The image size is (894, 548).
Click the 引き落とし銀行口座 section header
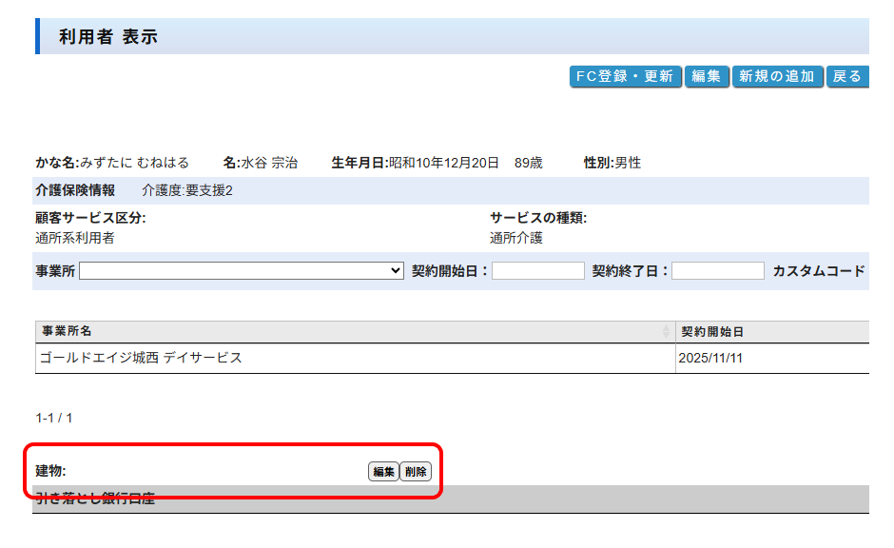95,499
